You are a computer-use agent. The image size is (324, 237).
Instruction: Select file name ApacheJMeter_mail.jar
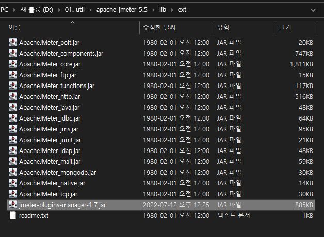[x=50, y=161]
